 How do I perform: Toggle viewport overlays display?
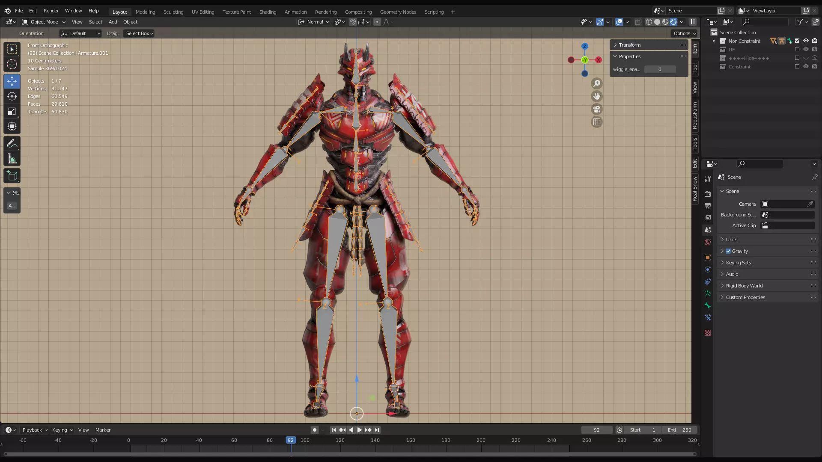pos(619,22)
